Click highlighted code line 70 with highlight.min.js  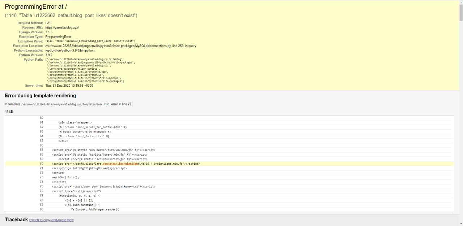pos(126,164)
